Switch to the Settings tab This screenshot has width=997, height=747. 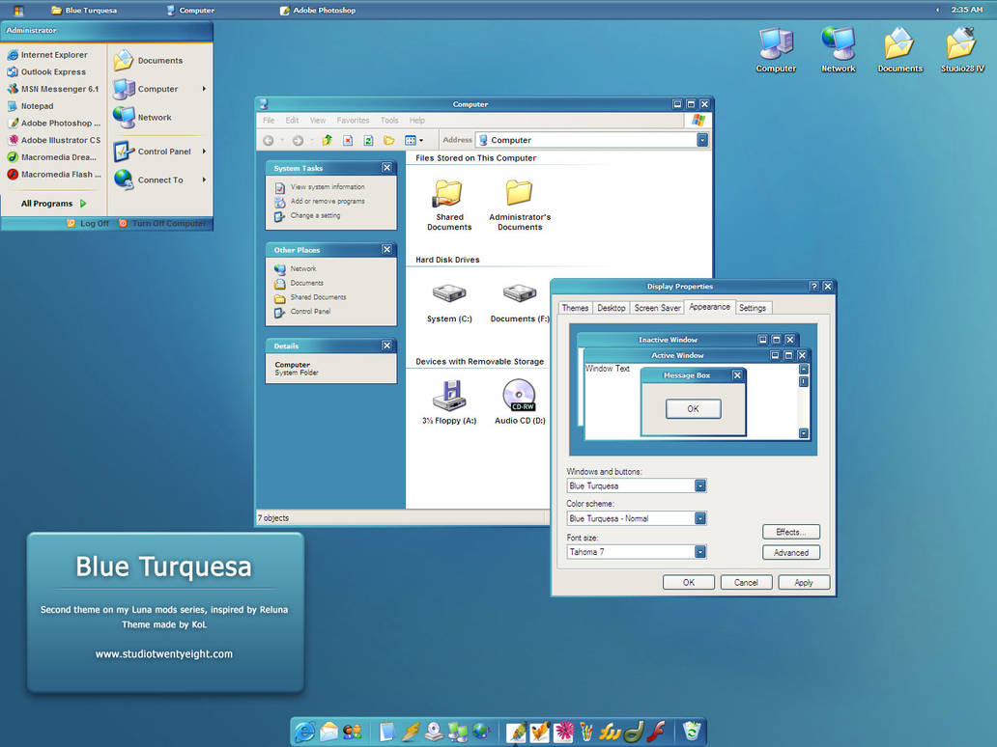pyautogui.click(x=753, y=308)
